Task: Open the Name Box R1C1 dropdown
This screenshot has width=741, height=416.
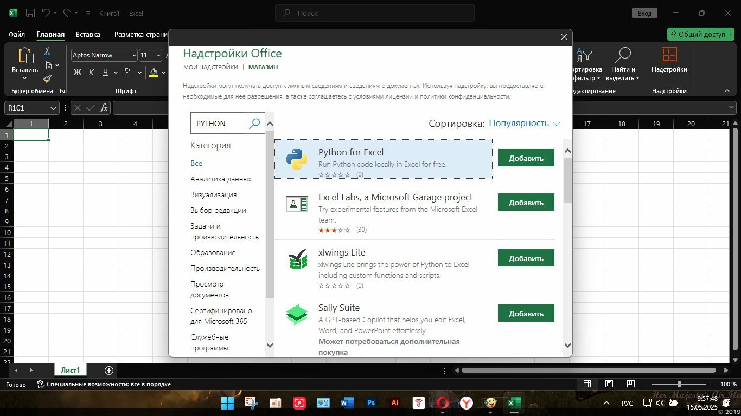Action: coord(53,108)
